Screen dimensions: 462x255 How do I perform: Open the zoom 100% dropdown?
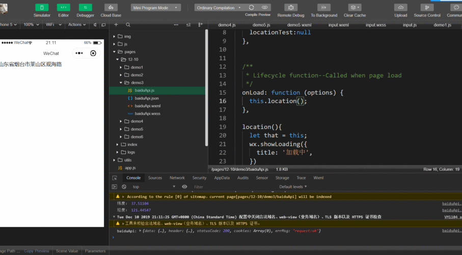[x=31, y=25]
